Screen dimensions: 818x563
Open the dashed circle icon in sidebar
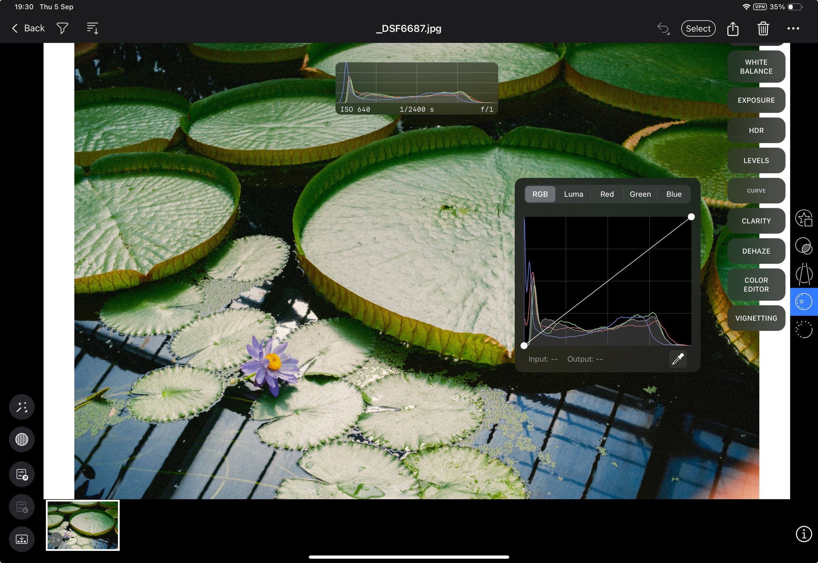click(804, 330)
